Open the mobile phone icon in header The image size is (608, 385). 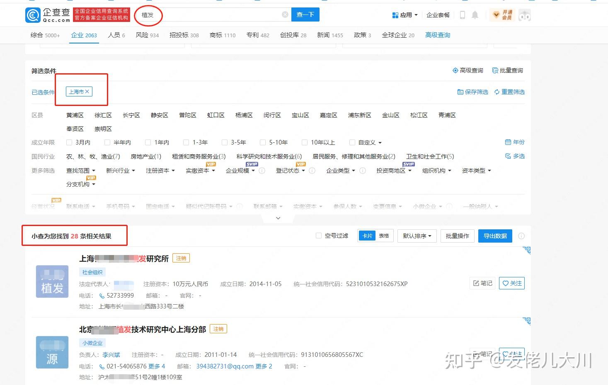pos(463,15)
